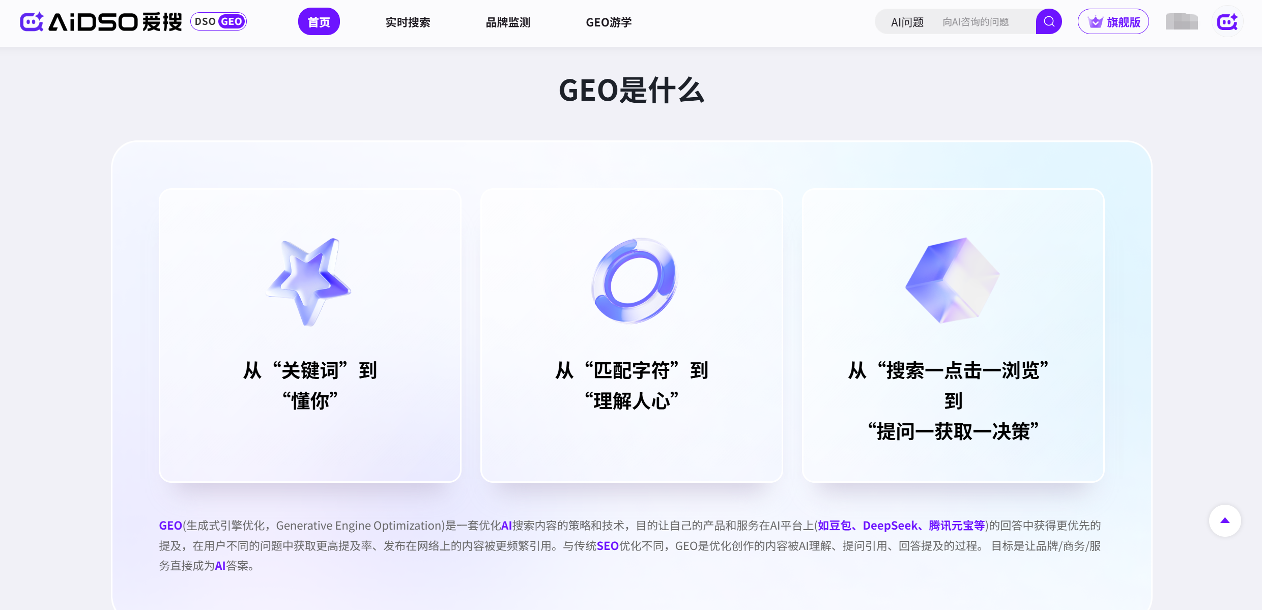This screenshot has height=610, width=1262.
Task: Click the crown icon on 旗舰版
Action: (x=1095, y=22)
